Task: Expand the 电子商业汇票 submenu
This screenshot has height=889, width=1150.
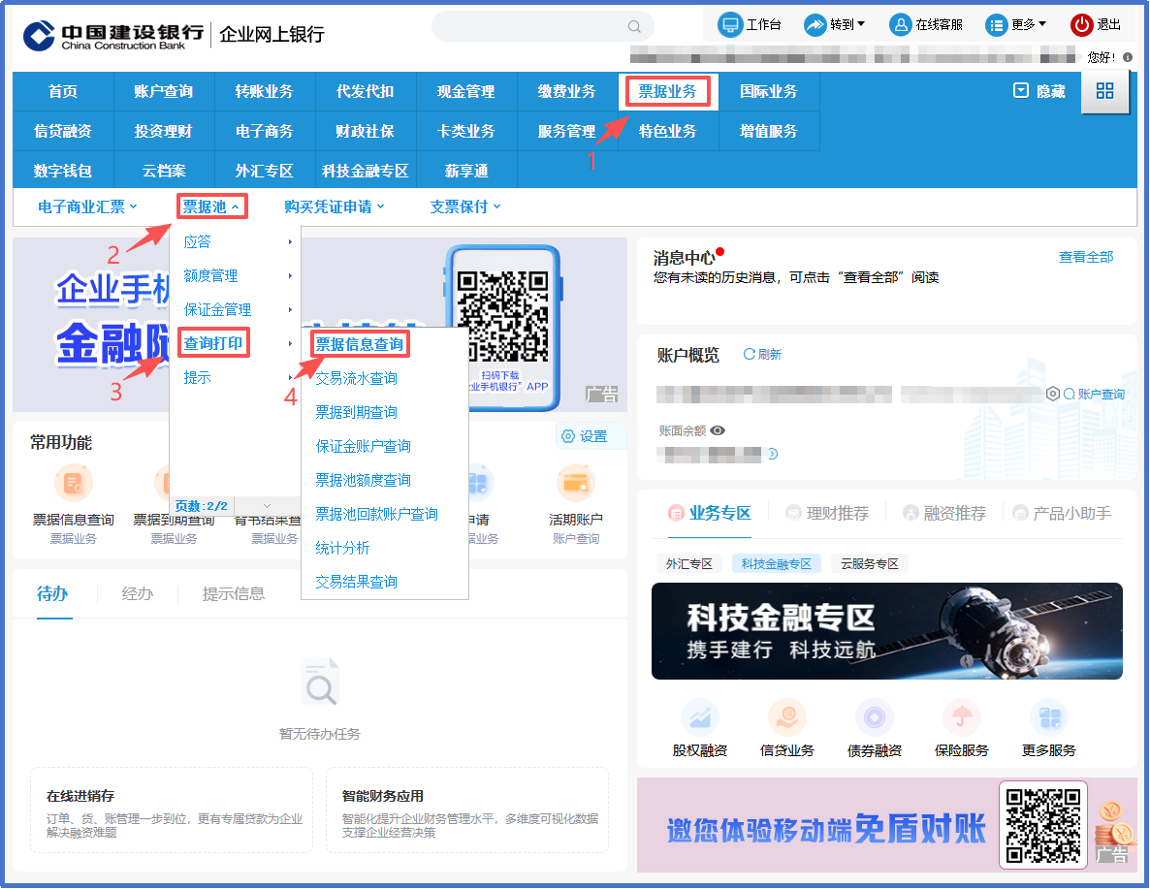Action: (87, 206)
